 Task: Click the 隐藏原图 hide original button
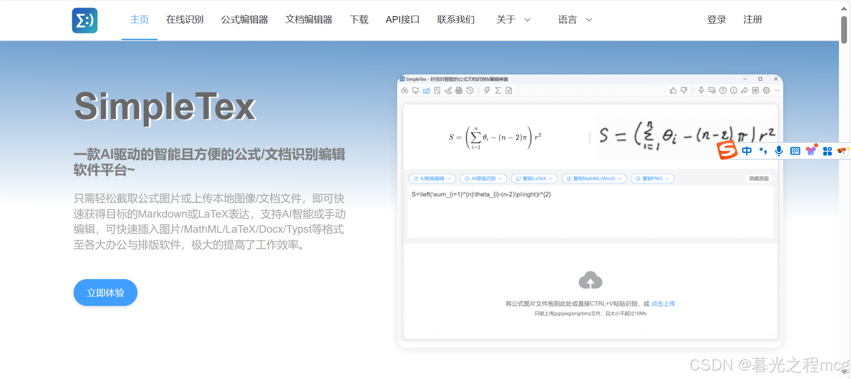point(759,178)
